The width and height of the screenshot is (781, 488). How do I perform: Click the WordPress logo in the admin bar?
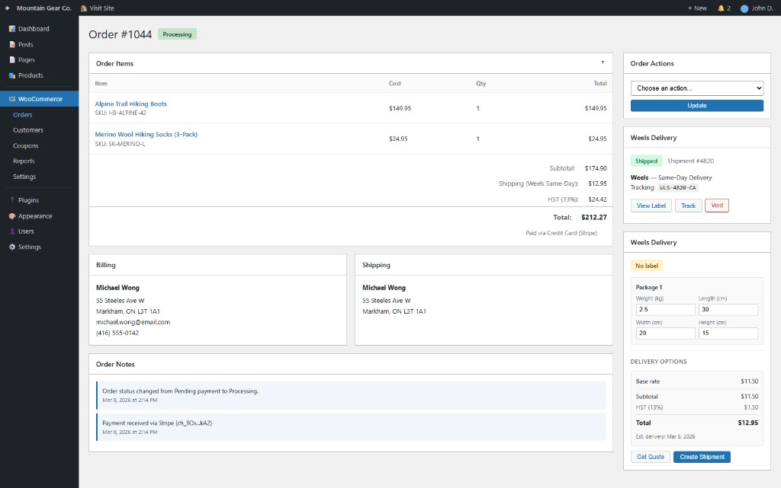[8, 7]
